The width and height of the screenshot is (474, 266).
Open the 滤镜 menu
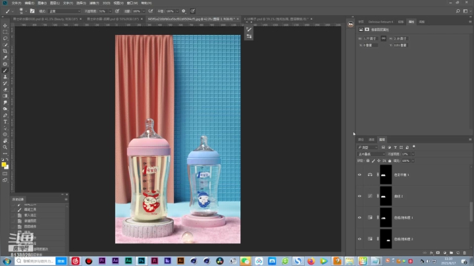point(94,3)
